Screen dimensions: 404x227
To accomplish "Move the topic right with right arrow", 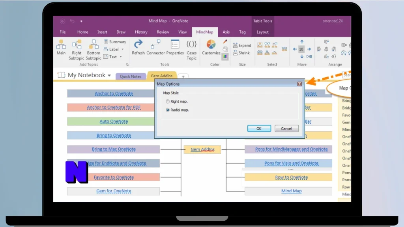I will [309, 49].
